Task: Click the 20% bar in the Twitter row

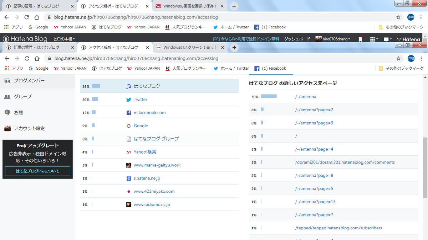Action: 95,99
